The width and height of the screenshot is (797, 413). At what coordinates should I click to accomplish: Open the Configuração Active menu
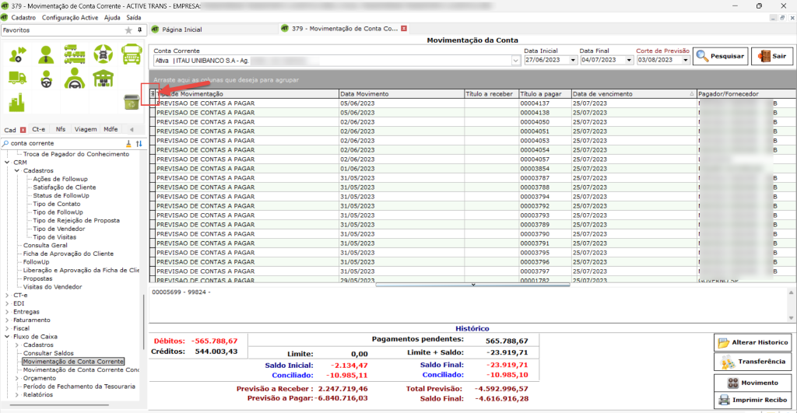69,17
